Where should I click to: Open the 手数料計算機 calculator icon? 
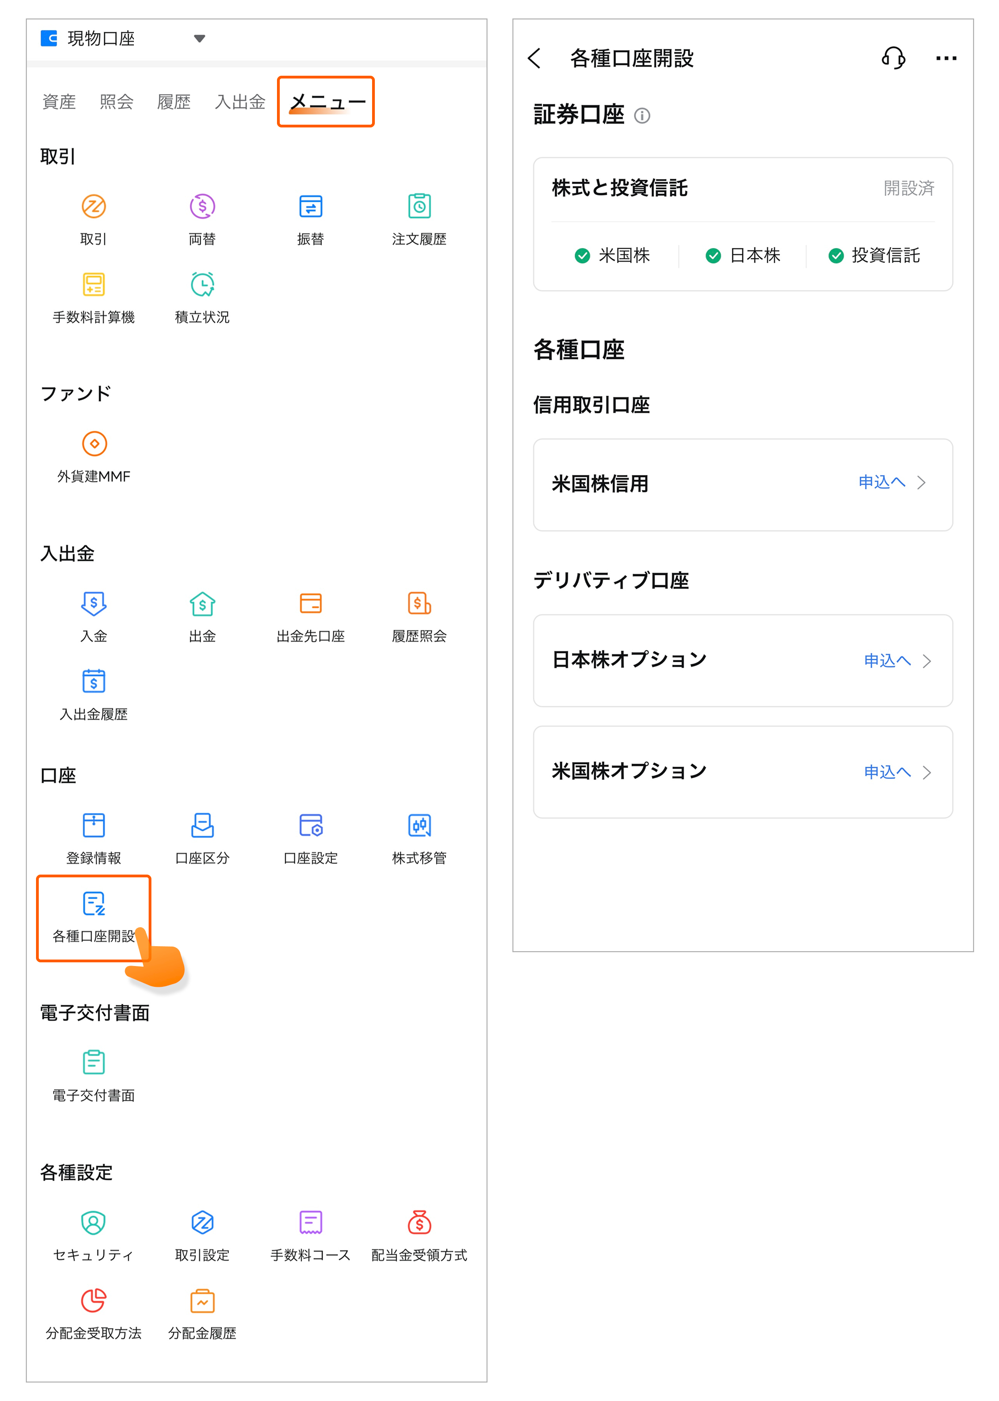click(94, 284)
